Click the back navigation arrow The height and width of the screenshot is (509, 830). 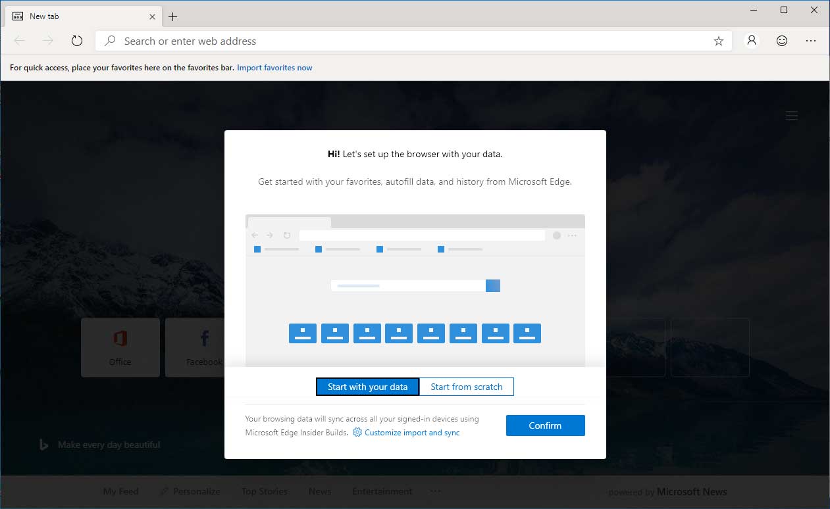tap(19, 40)
